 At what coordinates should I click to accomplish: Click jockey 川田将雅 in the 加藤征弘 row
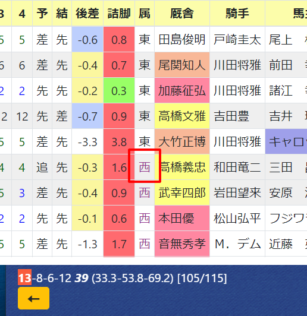coord(237,90)
